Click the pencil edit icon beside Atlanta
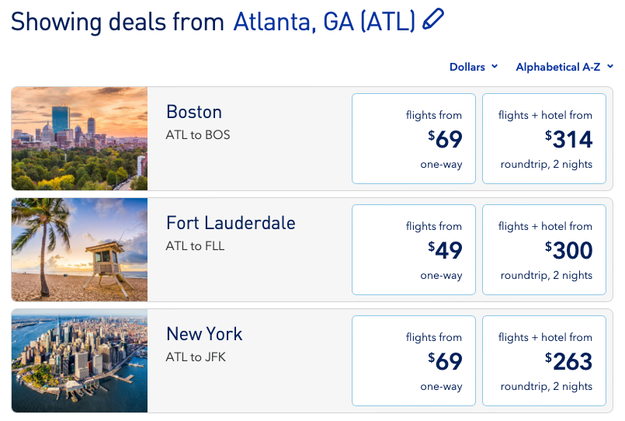 (x=433, y=20)
